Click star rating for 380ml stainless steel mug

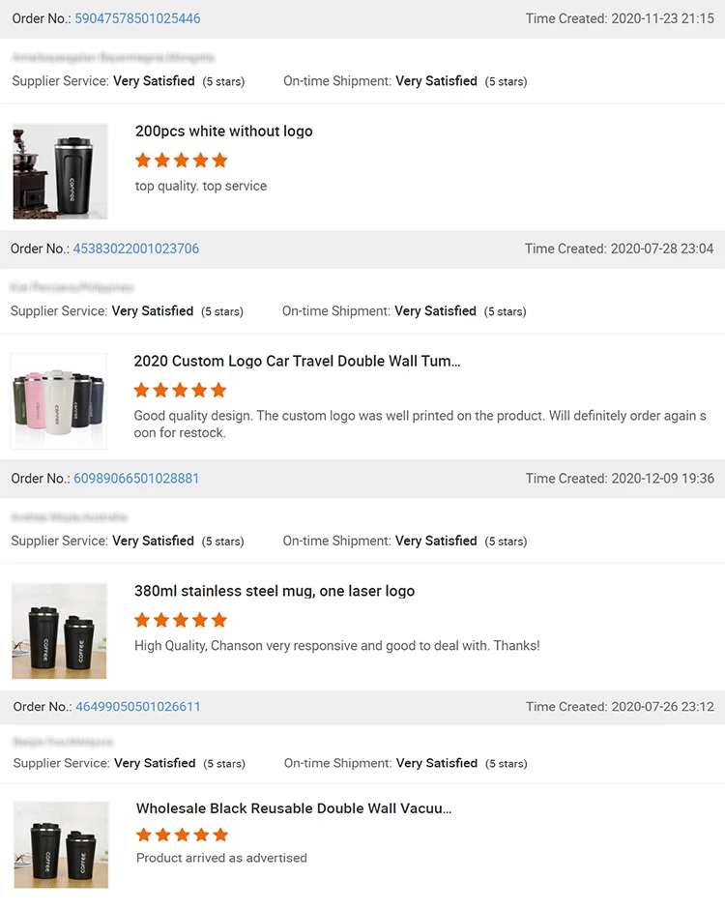click(181, 620)
